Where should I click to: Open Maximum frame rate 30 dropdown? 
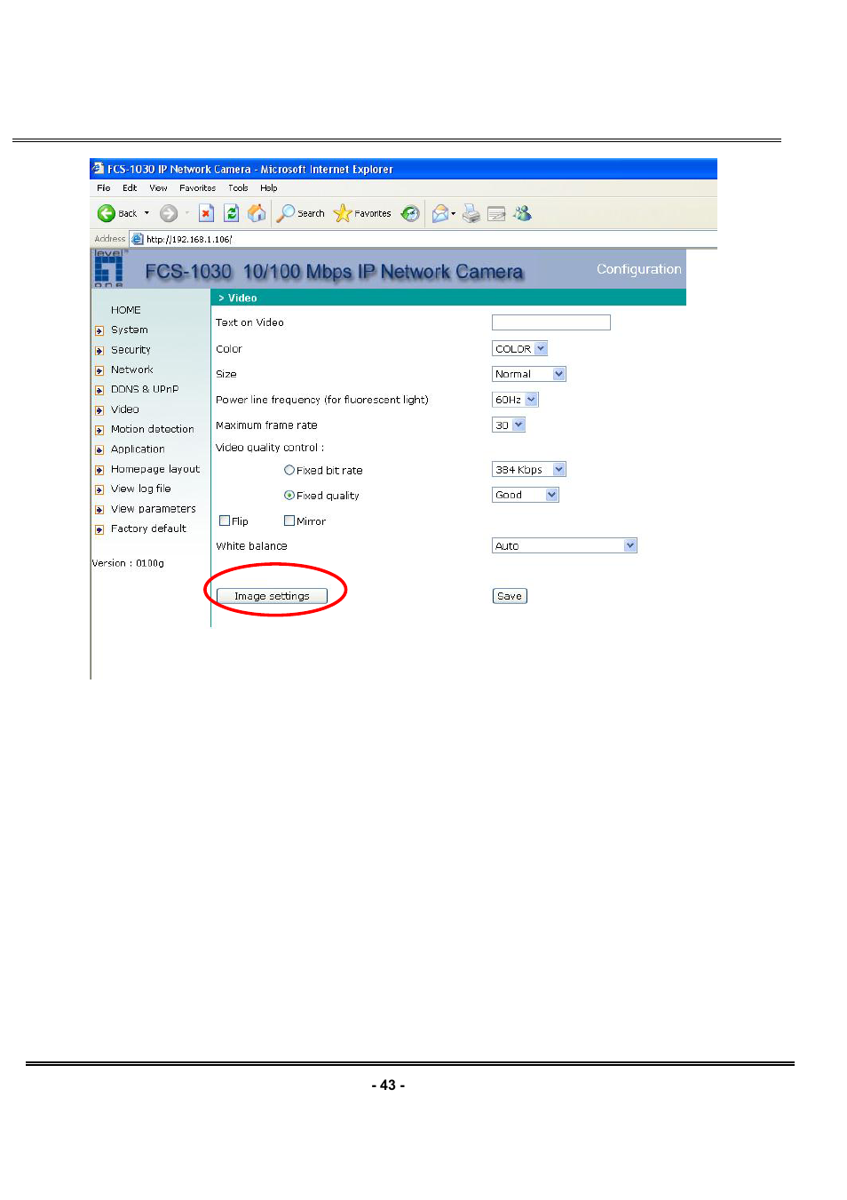[509, 425]
